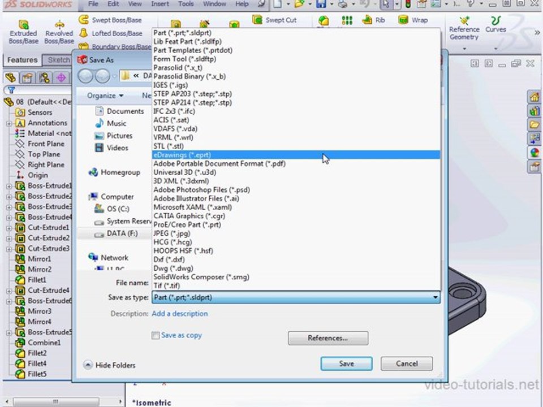543x407 pixels.
Task: Click the Save as copy link text
Action: pyautogui.click(x=181, y=335)
